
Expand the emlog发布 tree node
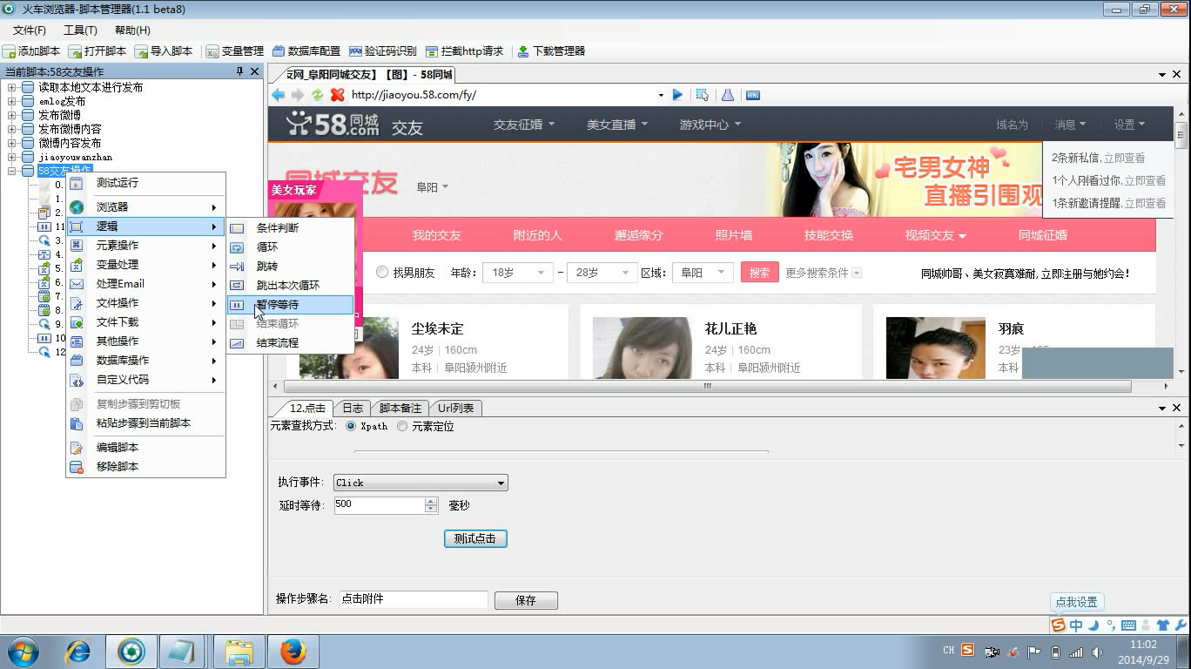point(12,101)
